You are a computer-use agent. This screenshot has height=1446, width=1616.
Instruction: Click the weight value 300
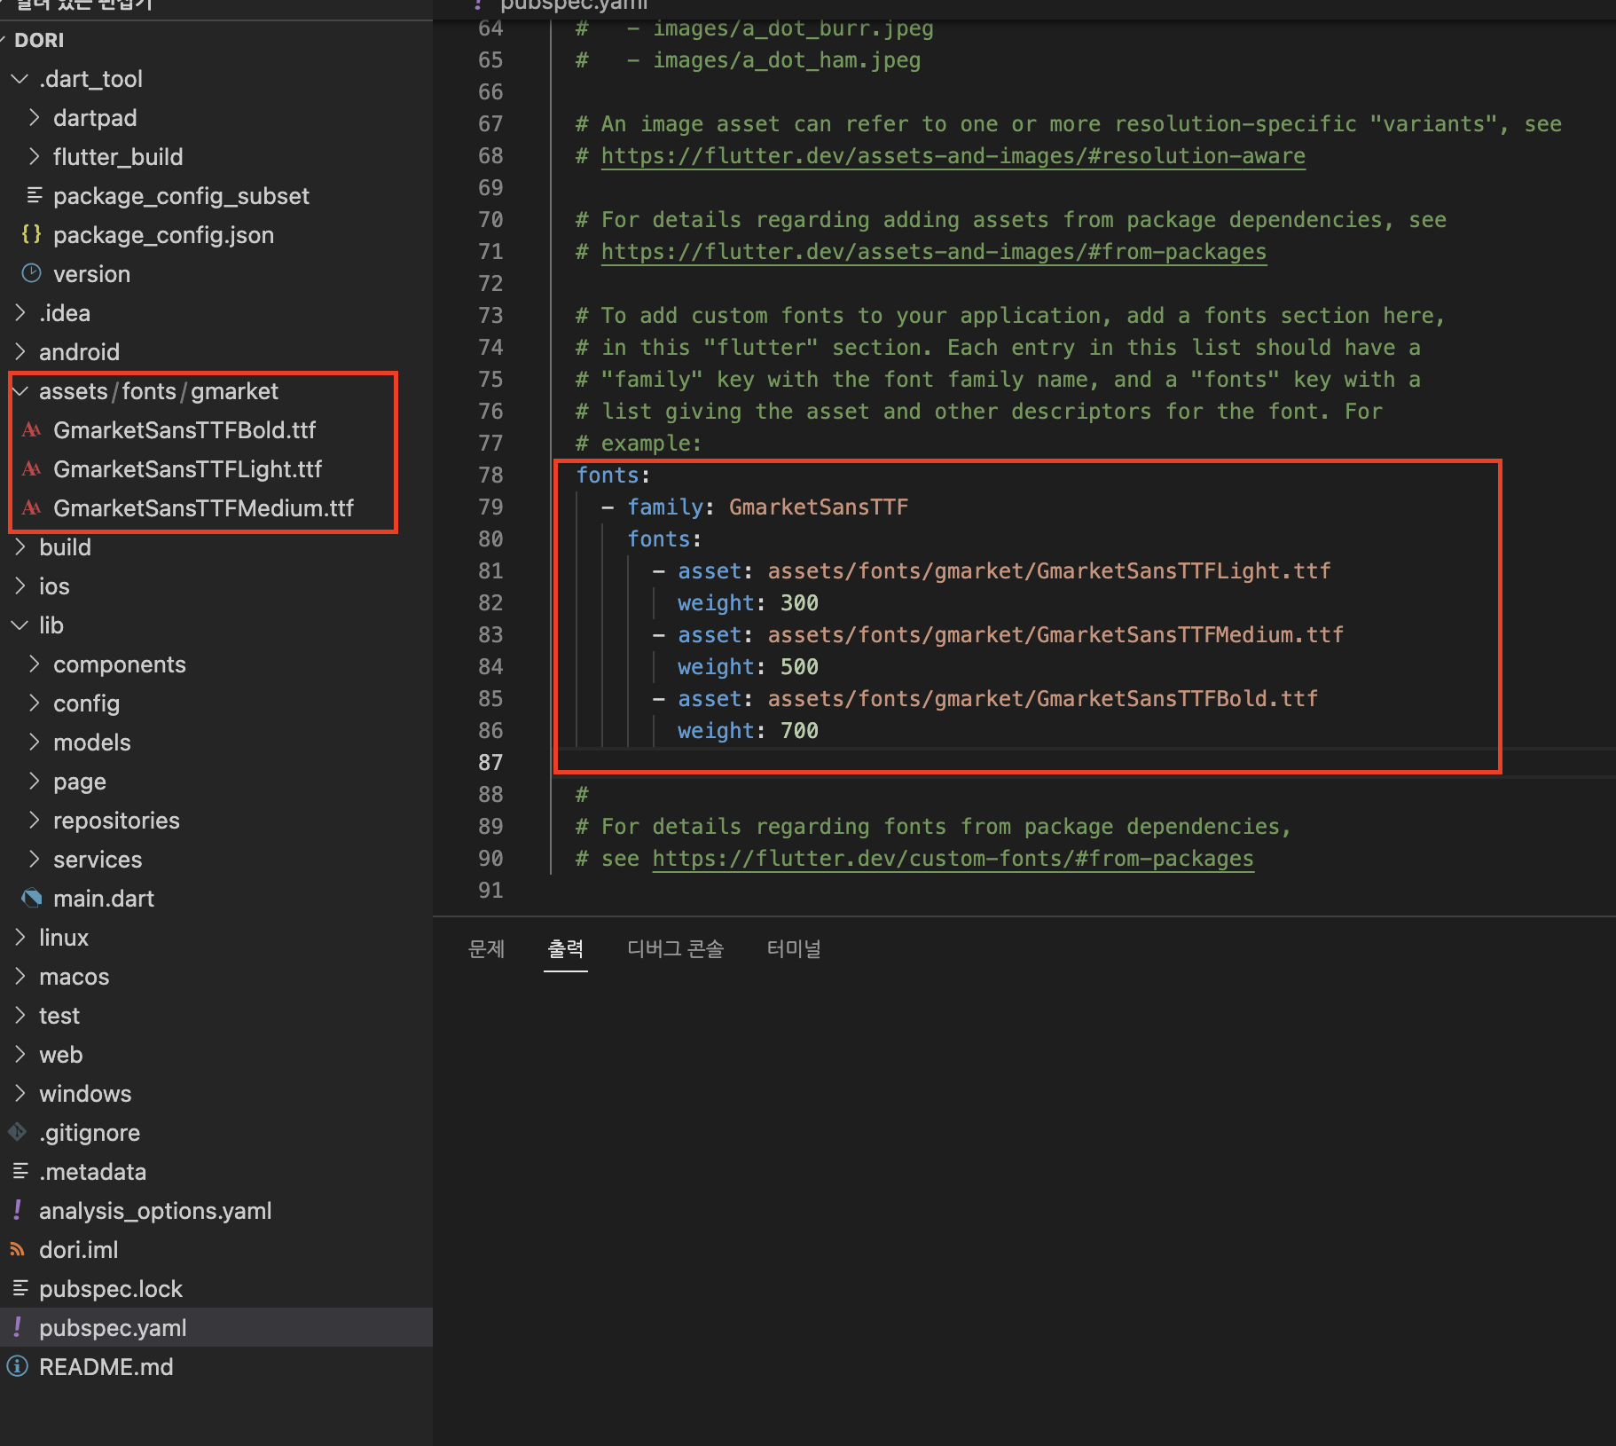point(799,603)
